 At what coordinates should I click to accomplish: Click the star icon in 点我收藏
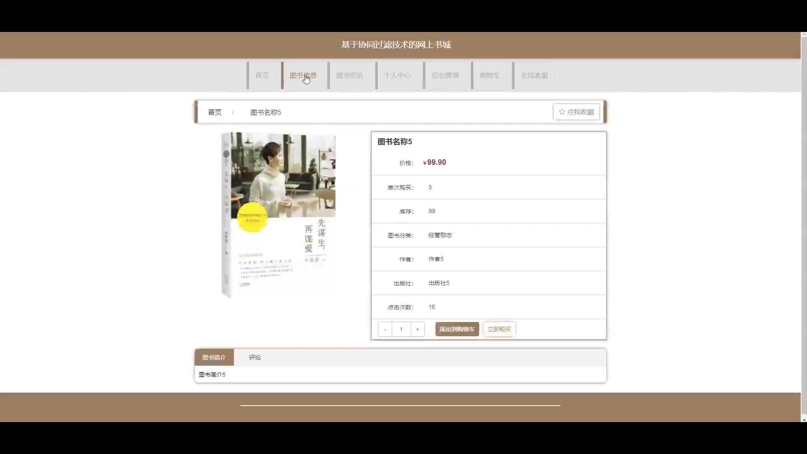click(x=562, y=112)
